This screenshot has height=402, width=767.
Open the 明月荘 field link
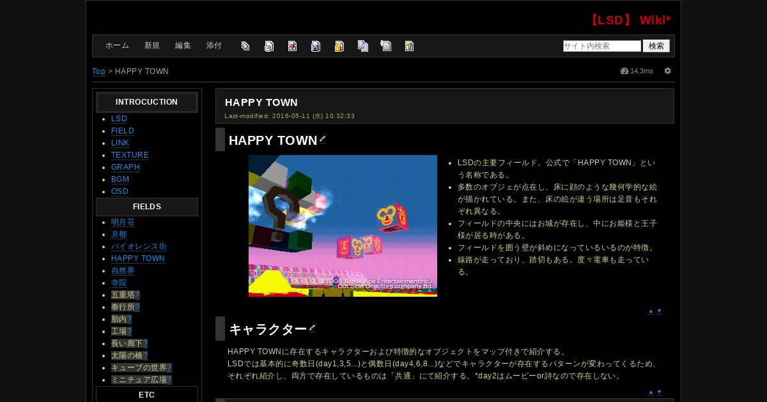[x=123, y=222]
